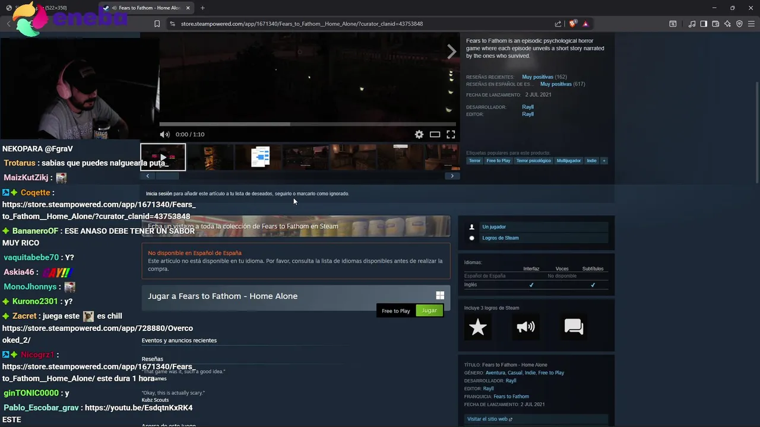Open the star achievement icon
Screen dimensions: 760x427
[478, 327]
